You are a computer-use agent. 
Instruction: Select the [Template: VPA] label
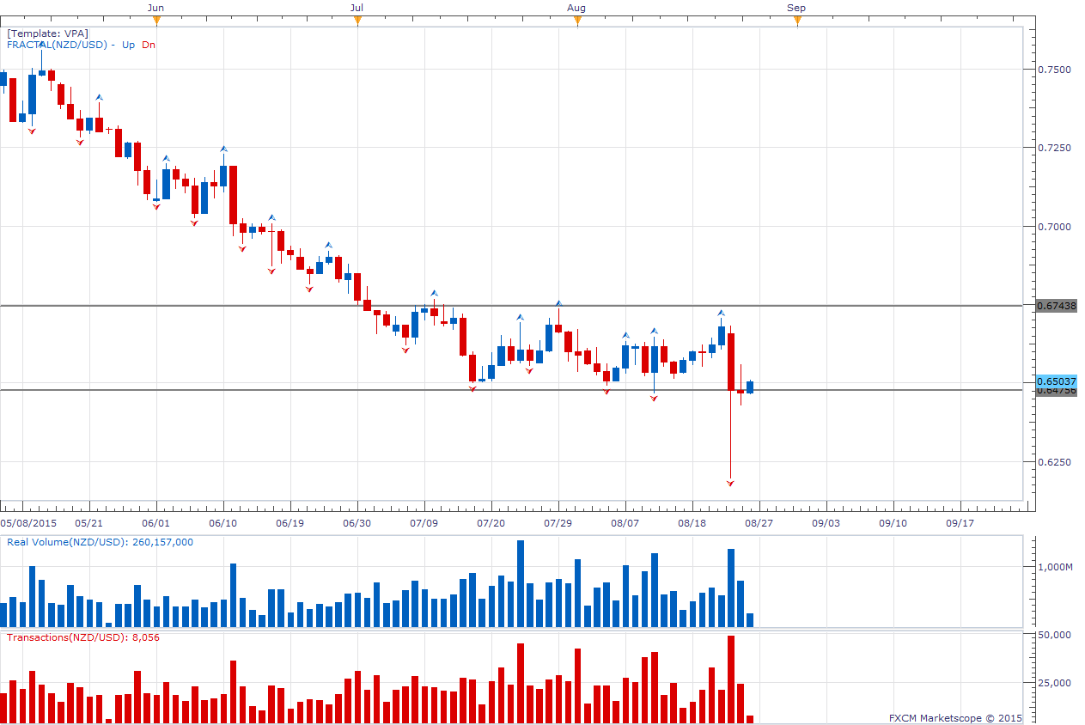[x=47, y=34]
